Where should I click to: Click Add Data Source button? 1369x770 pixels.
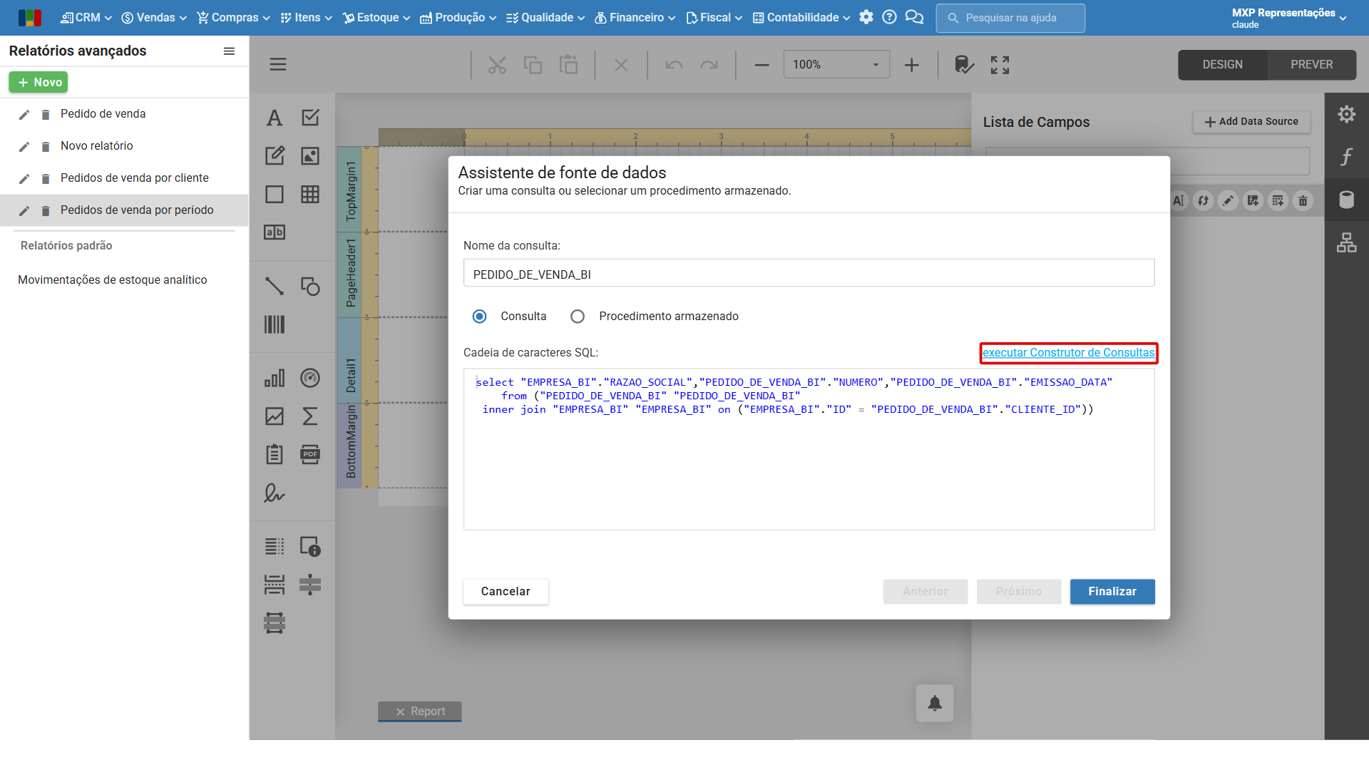(1251, 122)
